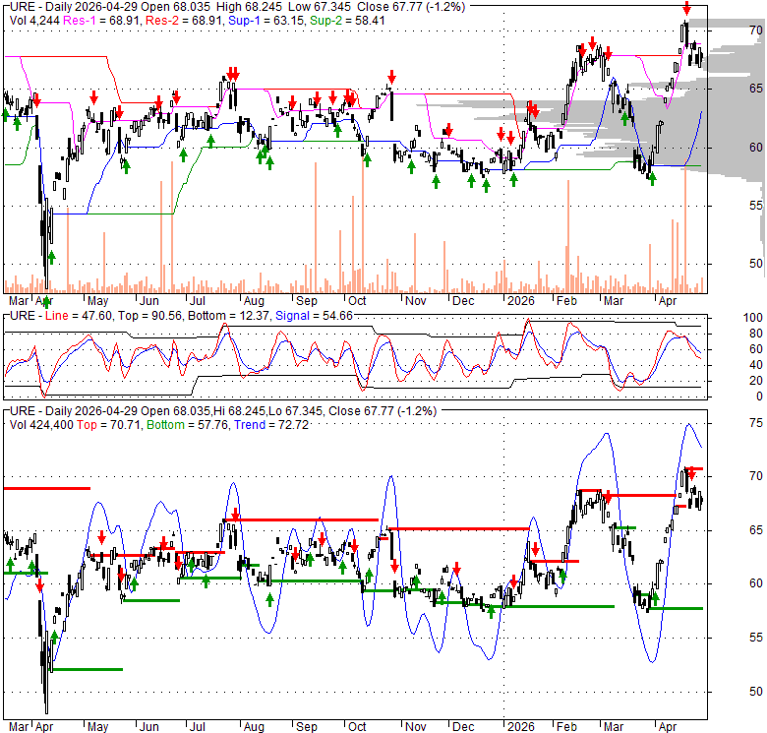The height and width of the screenshot is (733, 767).
Task: Select the Jun label on top chart time axis
Action: [x=149, y=301]
